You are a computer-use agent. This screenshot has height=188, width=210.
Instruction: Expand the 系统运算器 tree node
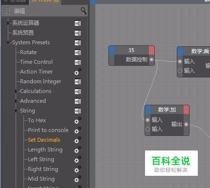pos(8,23)
